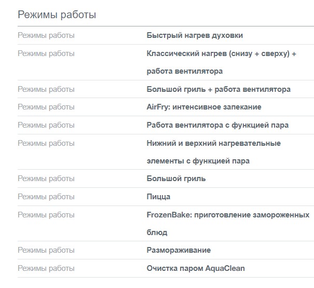Click the row label beside 'Большой гриль + работа вентилятора'
The width and height of the screenshot is (314, 288).
46,89
